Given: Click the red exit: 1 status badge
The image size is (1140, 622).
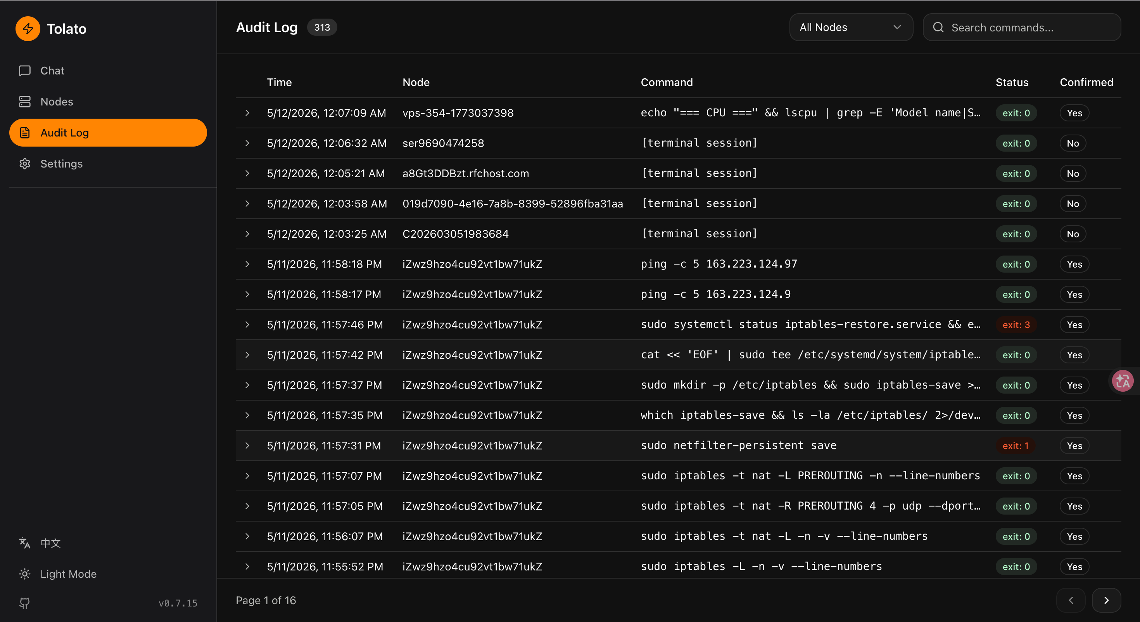Looking at the screenshot, I should click(x=1016, y=446).
